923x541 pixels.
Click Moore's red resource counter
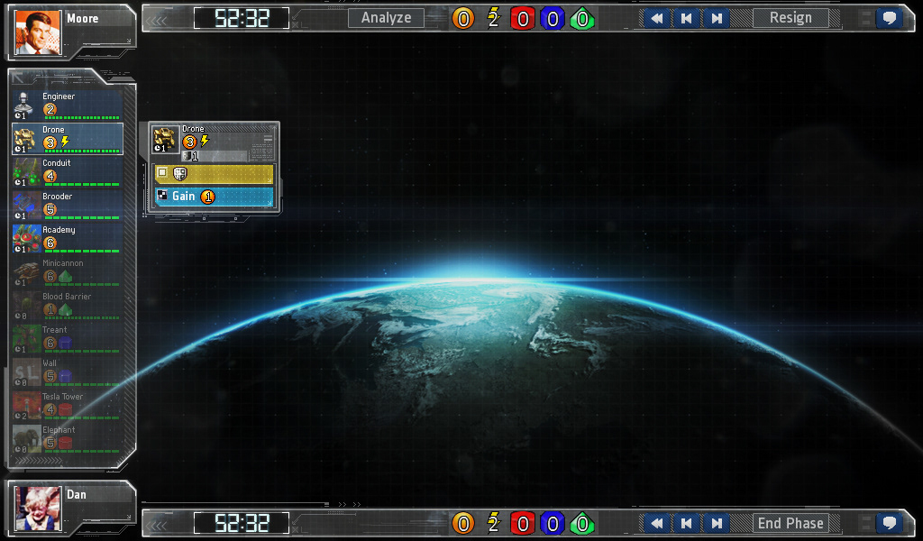522,19
